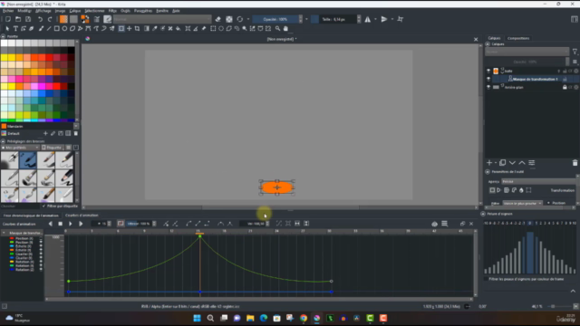The height and width of the screenshot is (326, 580).
Task: Hide the Masque de transformation 1 mask
Action: [488, 79]
